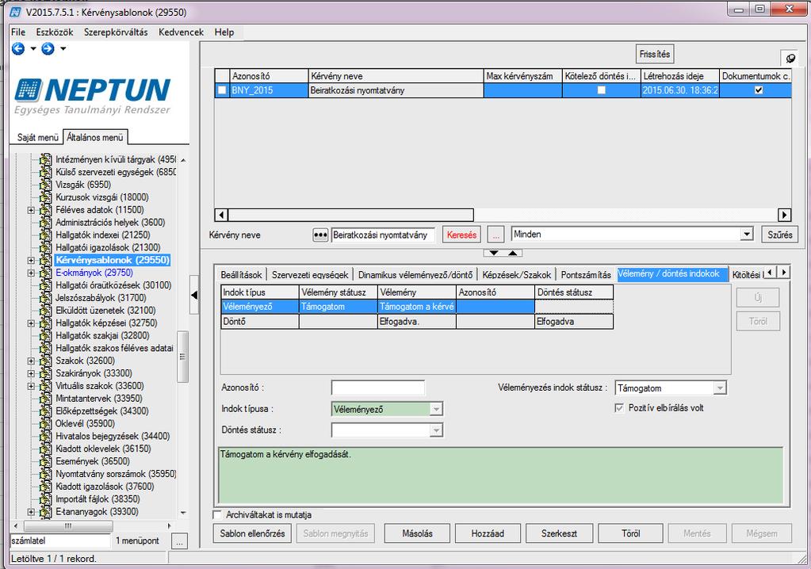Screen dimensions: 811x569
Task: Open the back arrow history dropdown
Action: [x=33, y=48]
